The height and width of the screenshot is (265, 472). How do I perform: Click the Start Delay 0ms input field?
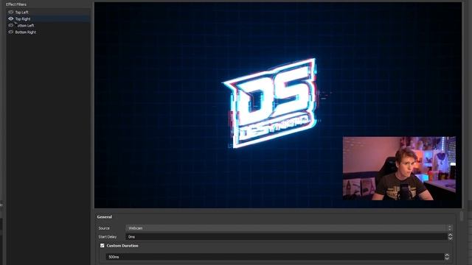pyautogui.click(x=286, y=237)
